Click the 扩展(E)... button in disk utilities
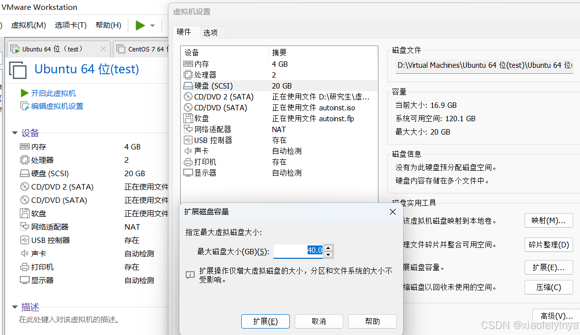 click(549, 267)
